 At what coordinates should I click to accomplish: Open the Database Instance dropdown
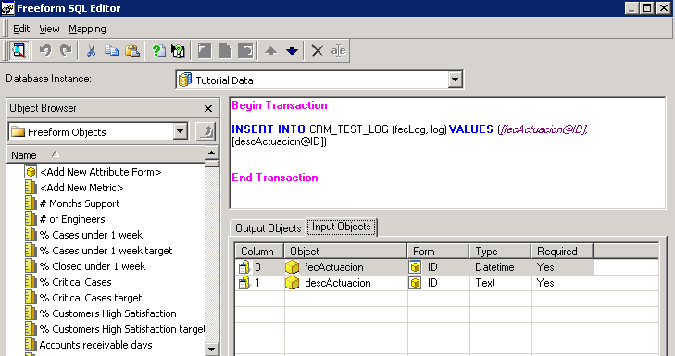point(455,80)
